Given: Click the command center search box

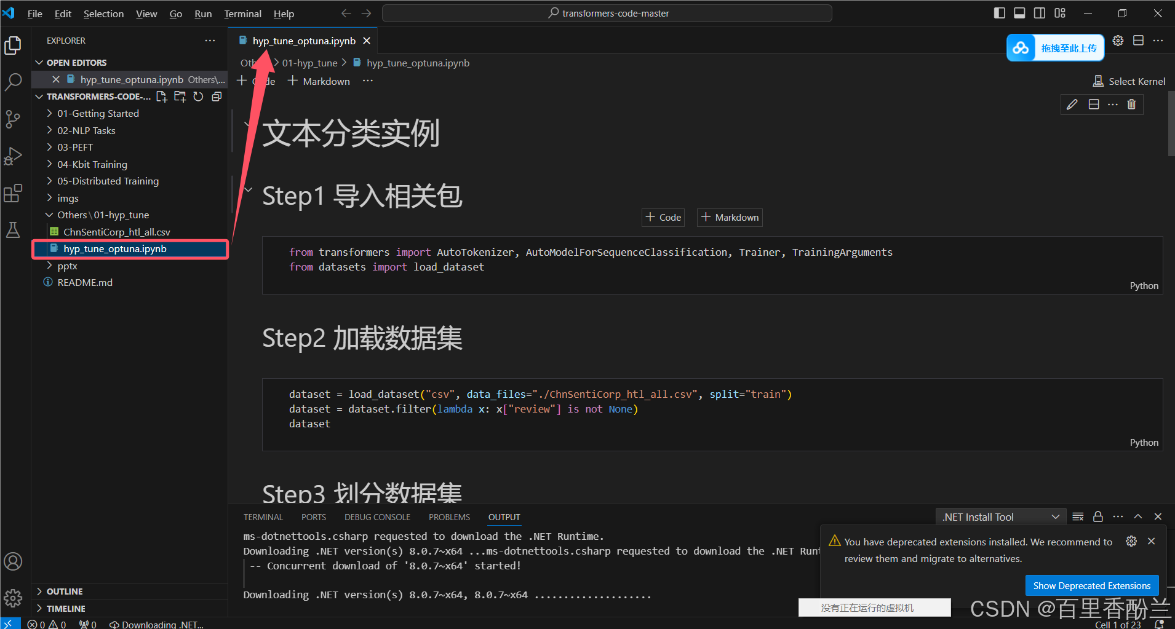Looking at the screenshot, I should click(607, 13).
